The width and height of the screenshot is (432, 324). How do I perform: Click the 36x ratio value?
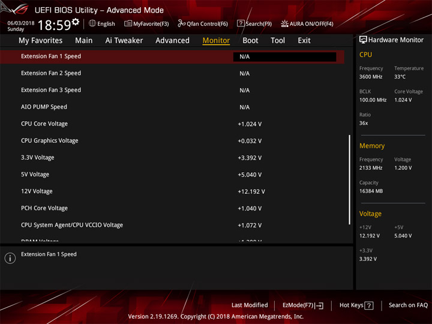(364, 123)
